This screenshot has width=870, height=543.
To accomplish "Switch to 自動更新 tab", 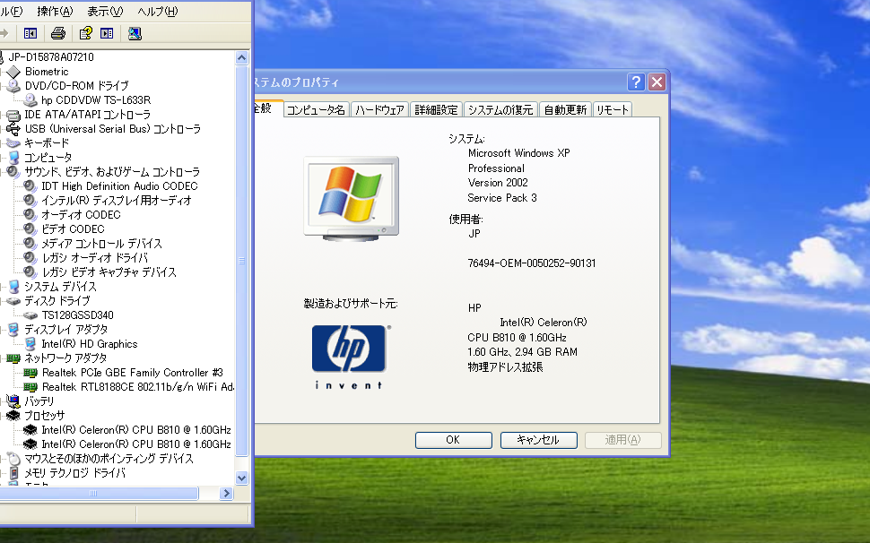I will [x=565, y=109].
